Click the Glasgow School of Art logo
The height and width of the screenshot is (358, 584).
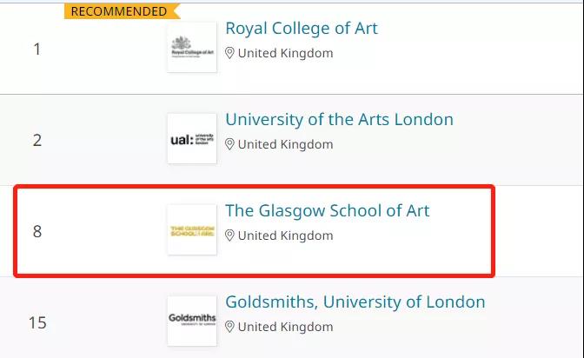(x=192, y=230)
